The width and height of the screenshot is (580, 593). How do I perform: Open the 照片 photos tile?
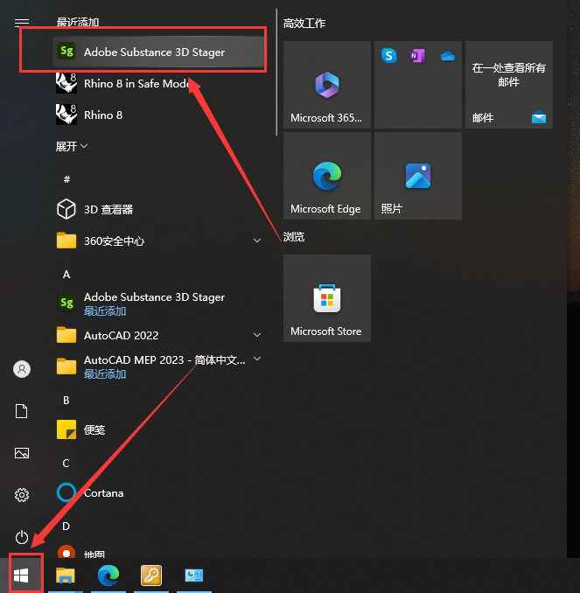418,176
